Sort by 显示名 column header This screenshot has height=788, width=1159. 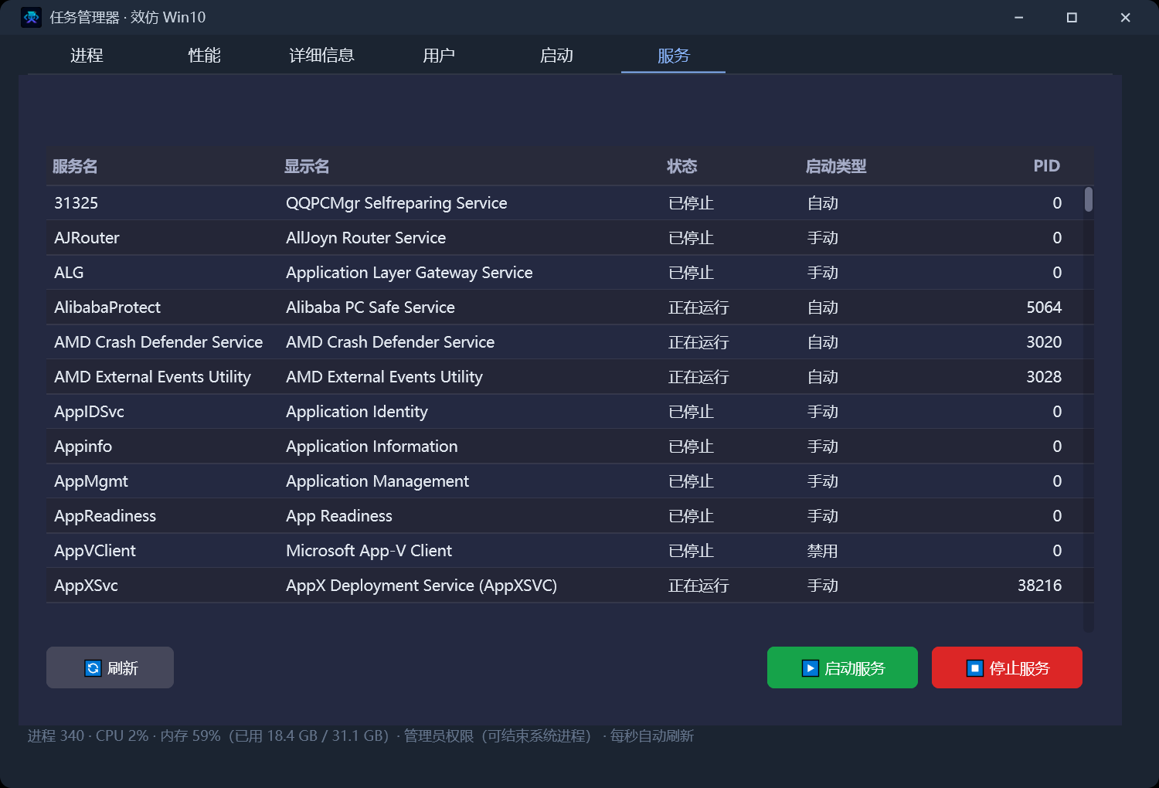[x=307, y=166]
